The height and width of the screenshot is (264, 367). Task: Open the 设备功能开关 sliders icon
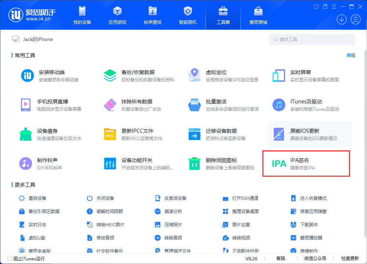click(110, 164)
